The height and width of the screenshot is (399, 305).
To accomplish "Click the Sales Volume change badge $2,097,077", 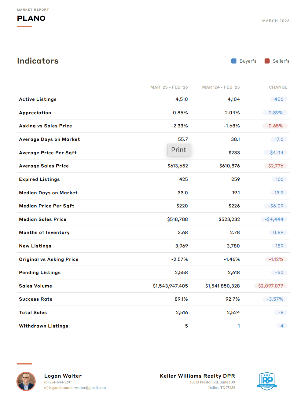I will [x=270, y=286].
